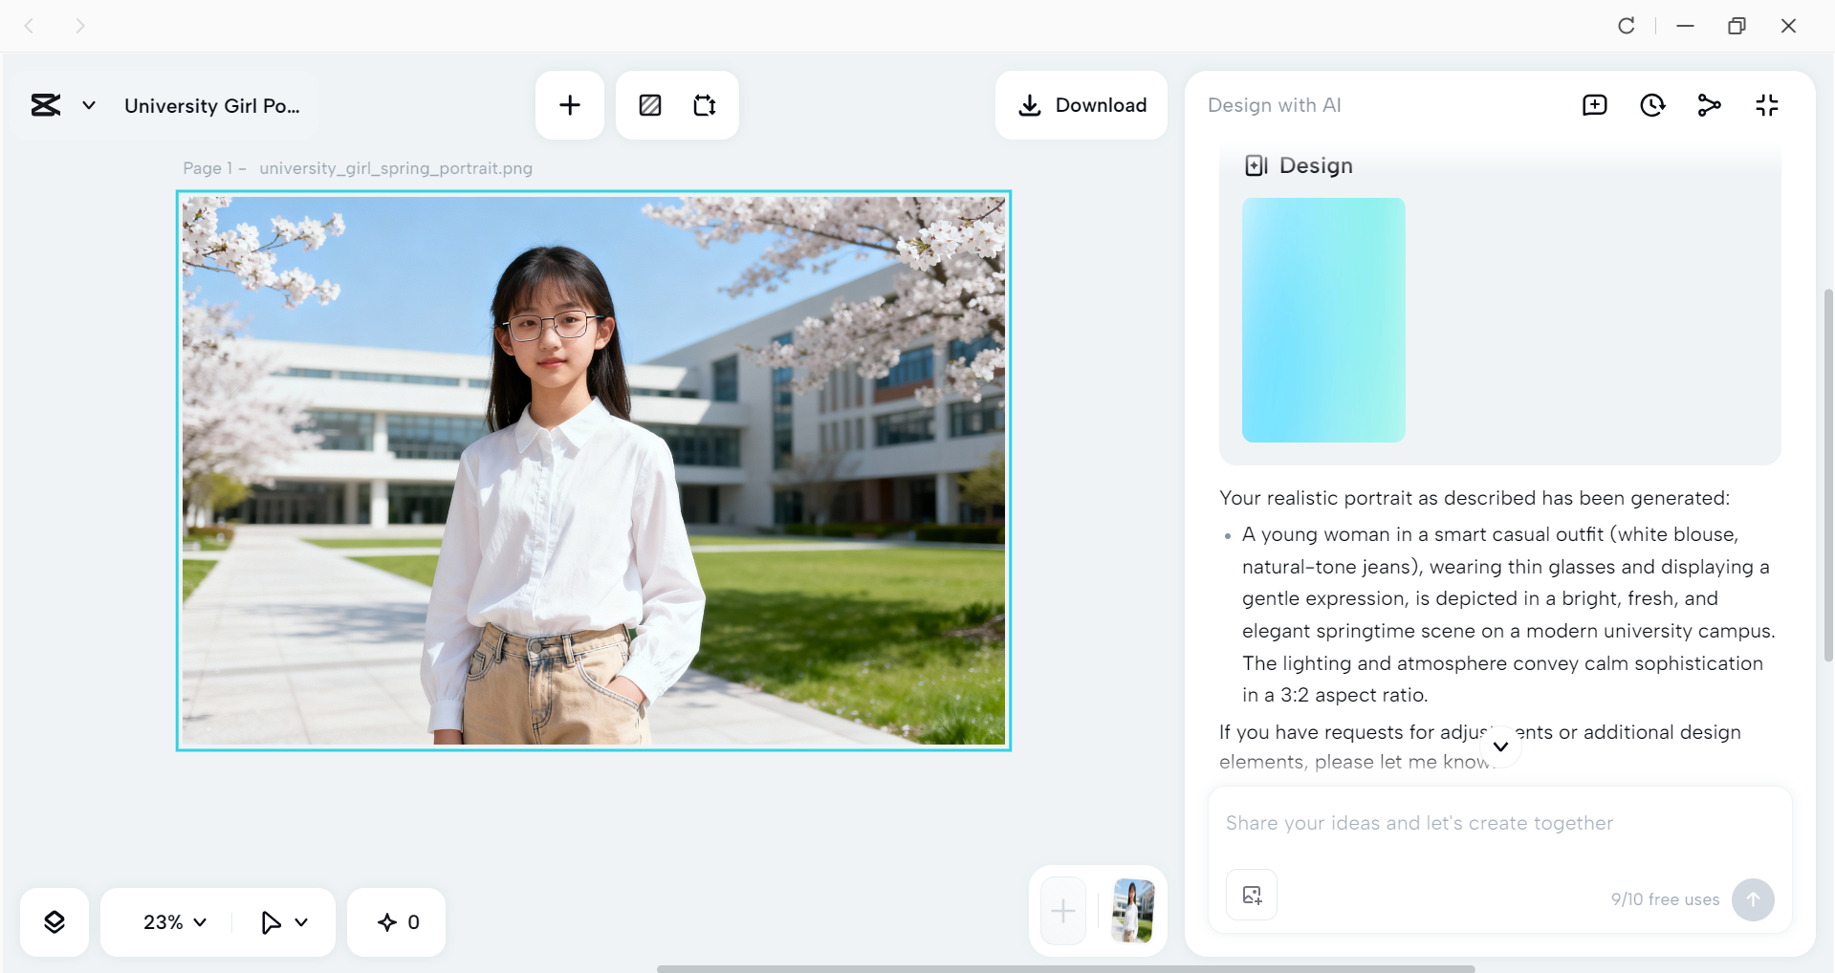Attach an image in the chat input
Image resolution: width=1835 pixels, height=973 pixels.
click(x=1251, y=895)
